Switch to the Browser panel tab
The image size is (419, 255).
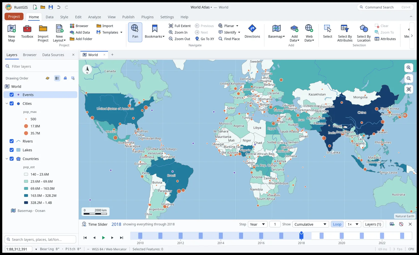pos(30,55)
